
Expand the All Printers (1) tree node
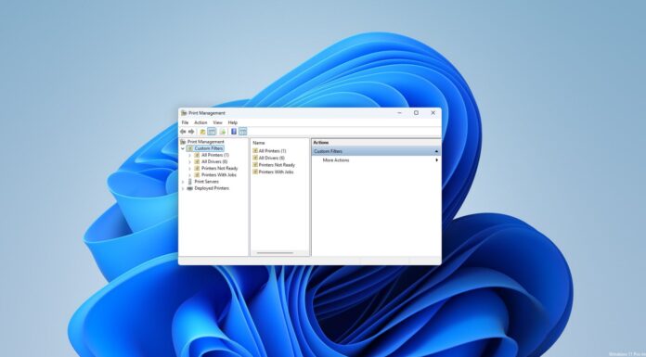(x=189, y=155)
